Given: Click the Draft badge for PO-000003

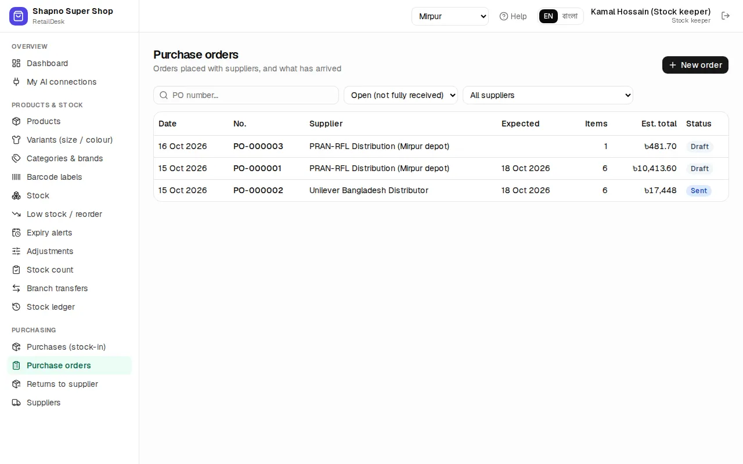Looking at the screenshot, I should pos(699,147).
